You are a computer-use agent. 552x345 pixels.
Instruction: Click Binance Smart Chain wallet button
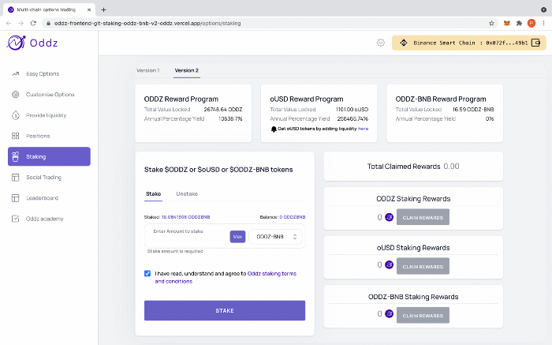[469, 43]
